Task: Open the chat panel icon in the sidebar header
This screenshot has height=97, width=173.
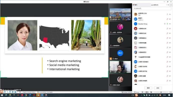Action: click(x=133, y=5)
